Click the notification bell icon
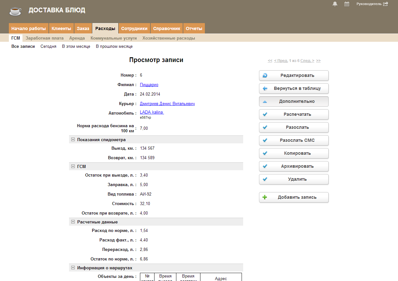398x281 pixels. (335, 4)
